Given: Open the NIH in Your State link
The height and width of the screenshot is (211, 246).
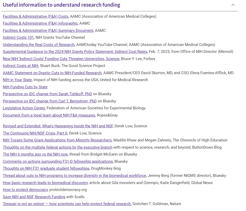Looking at the screenshot, I should point(17,80).
